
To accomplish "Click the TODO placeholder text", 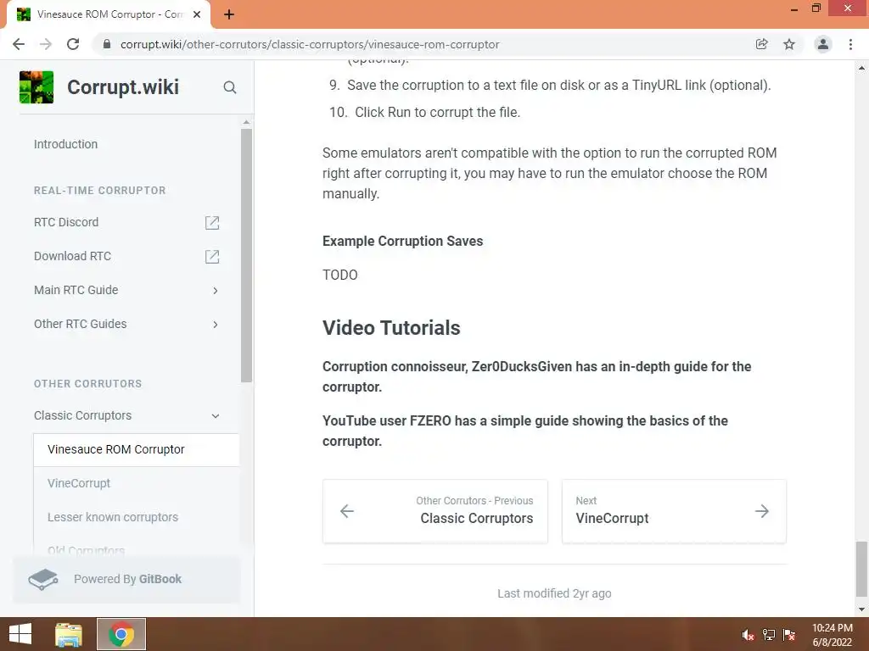I will pos(340,275).
